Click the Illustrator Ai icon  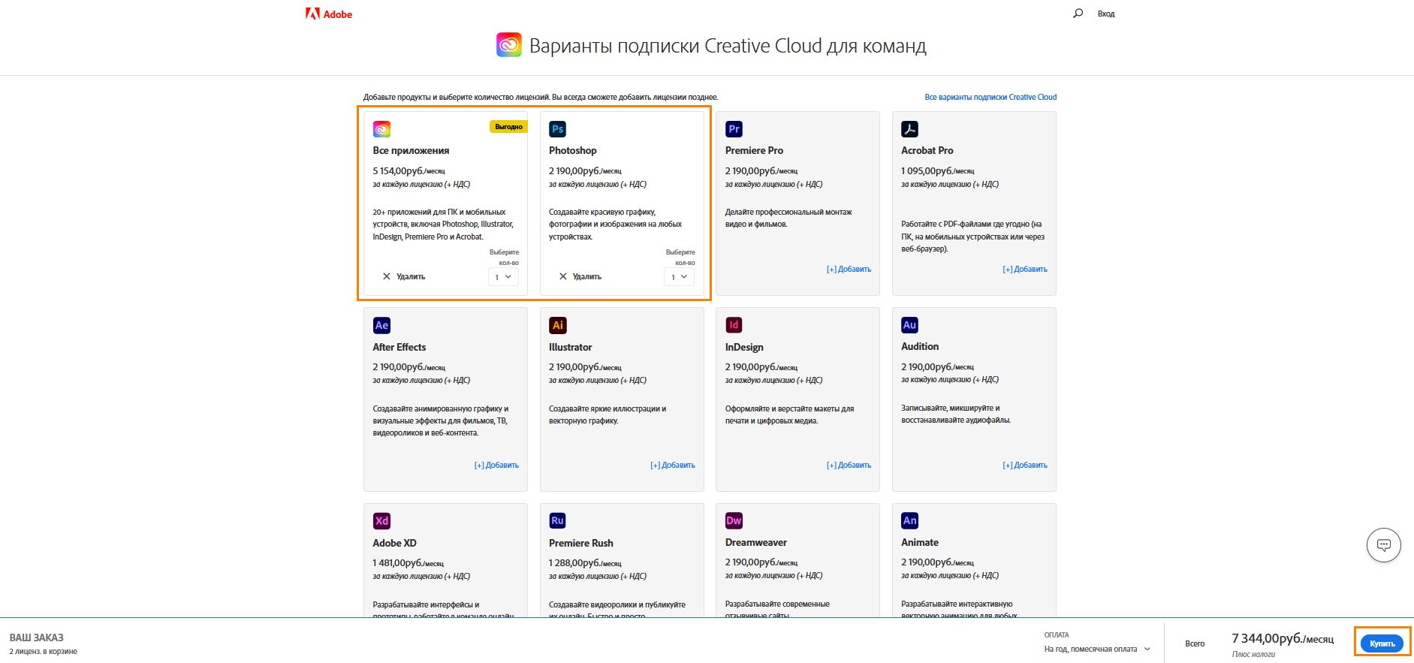point(557,325)
